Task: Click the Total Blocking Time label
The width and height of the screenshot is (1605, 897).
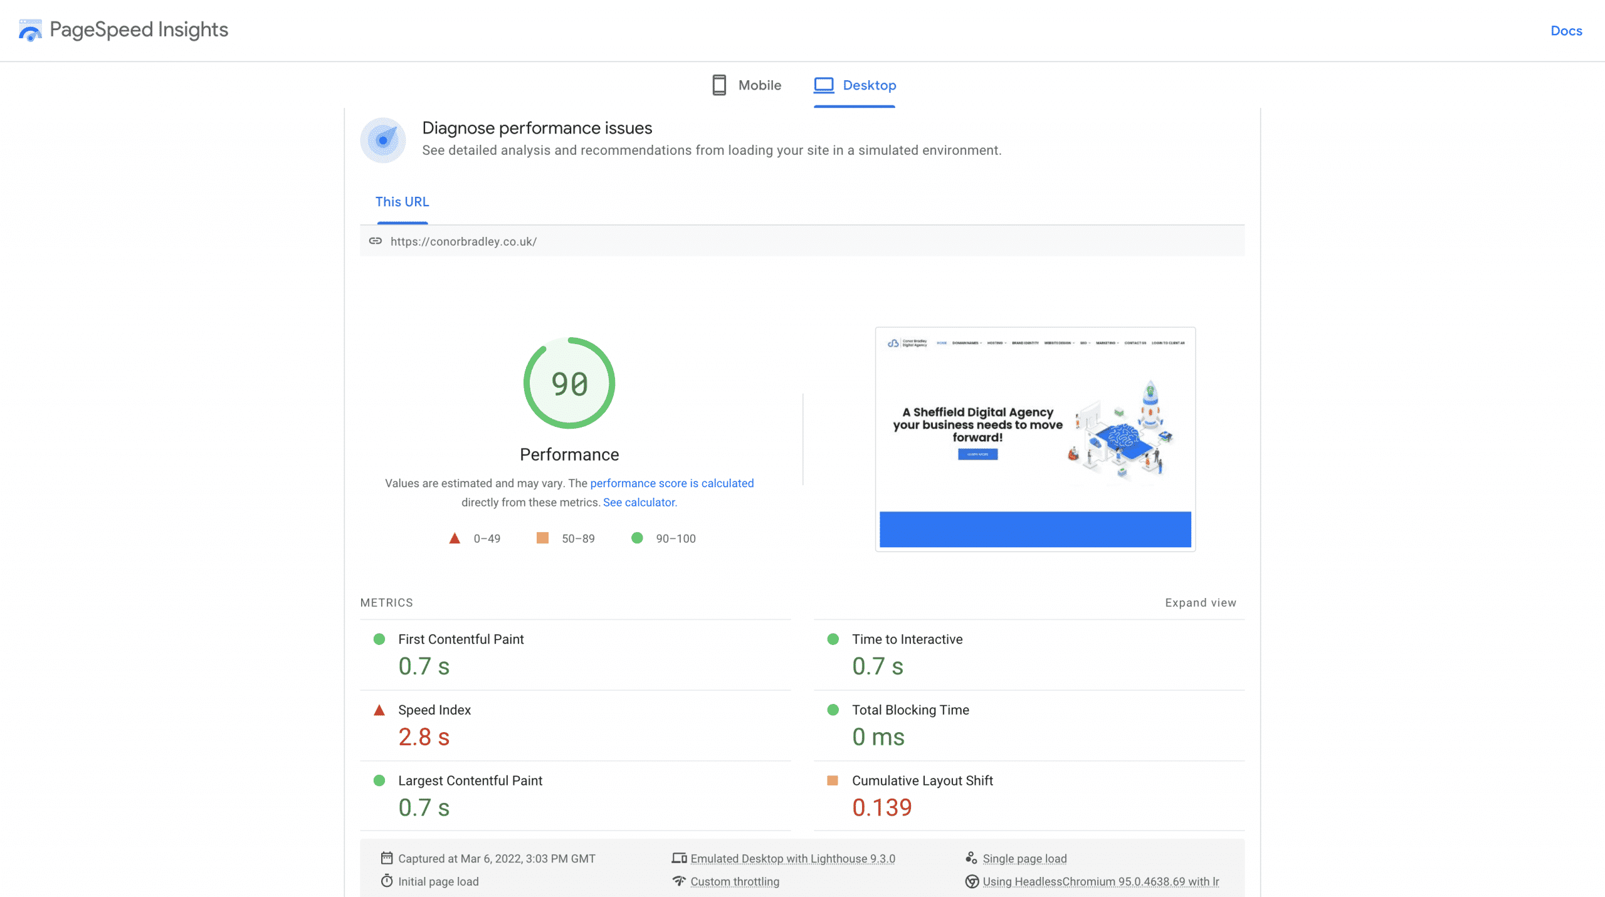Action: point(910,710)
